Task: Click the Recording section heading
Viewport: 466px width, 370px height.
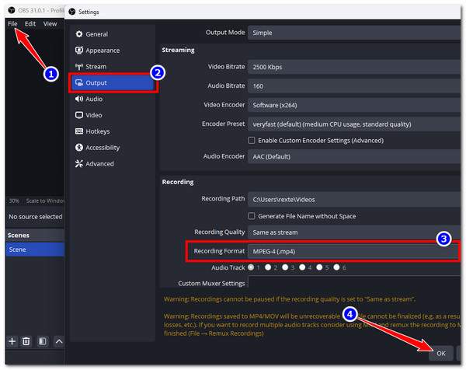Action: click(x=178, y=182)
